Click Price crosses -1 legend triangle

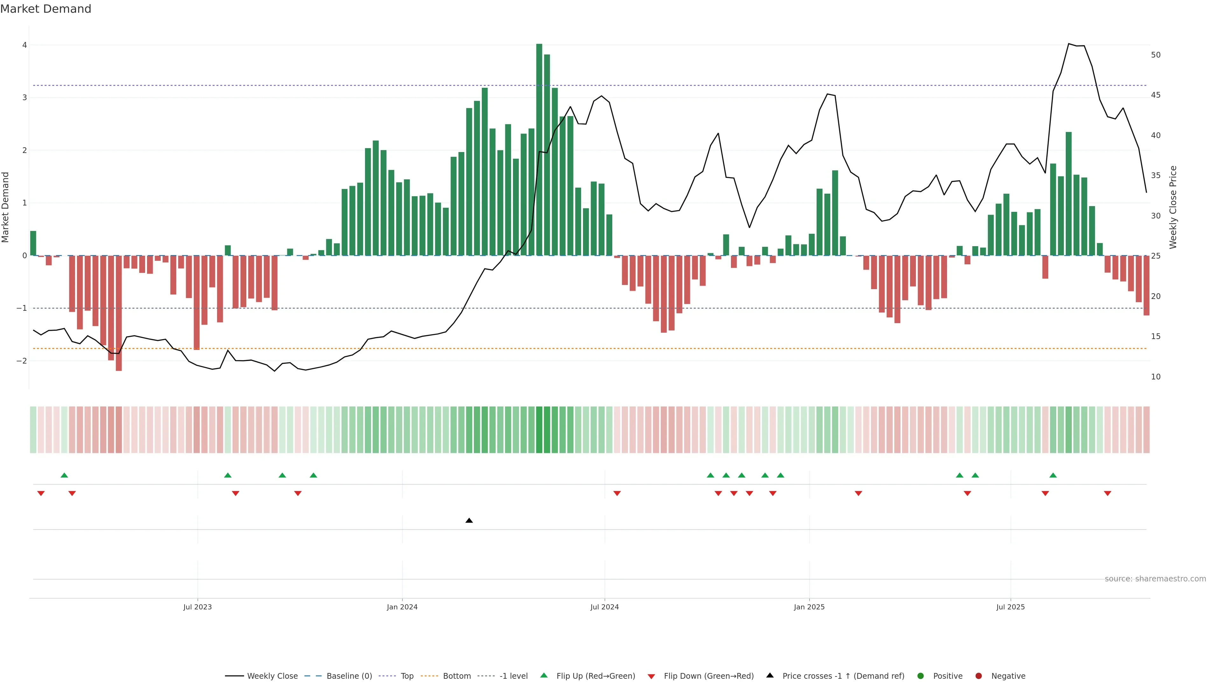[770, 676]
